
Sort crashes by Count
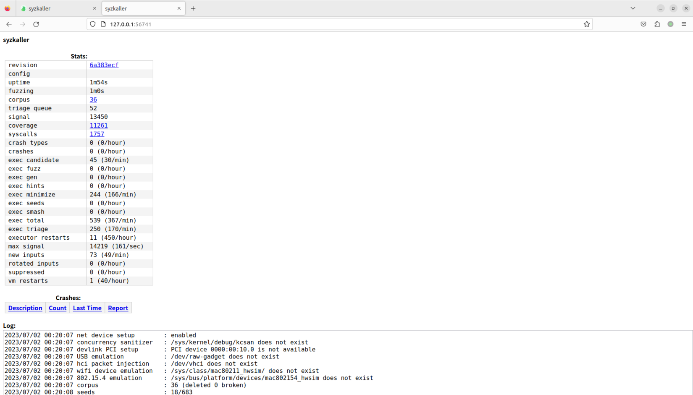(58, 308)
